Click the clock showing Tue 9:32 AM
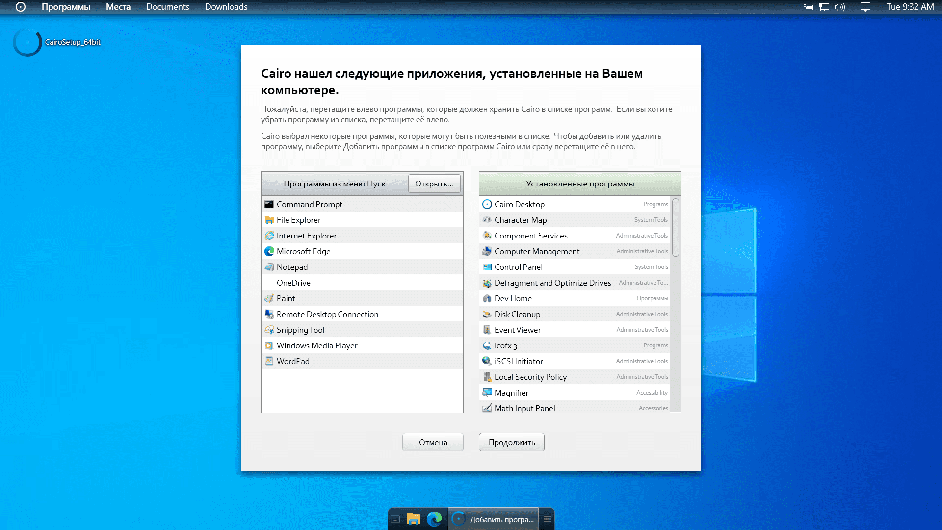Image resolution: width=942 pixels, height=530 pixels. pyautogui.click(x=910, y=7)
